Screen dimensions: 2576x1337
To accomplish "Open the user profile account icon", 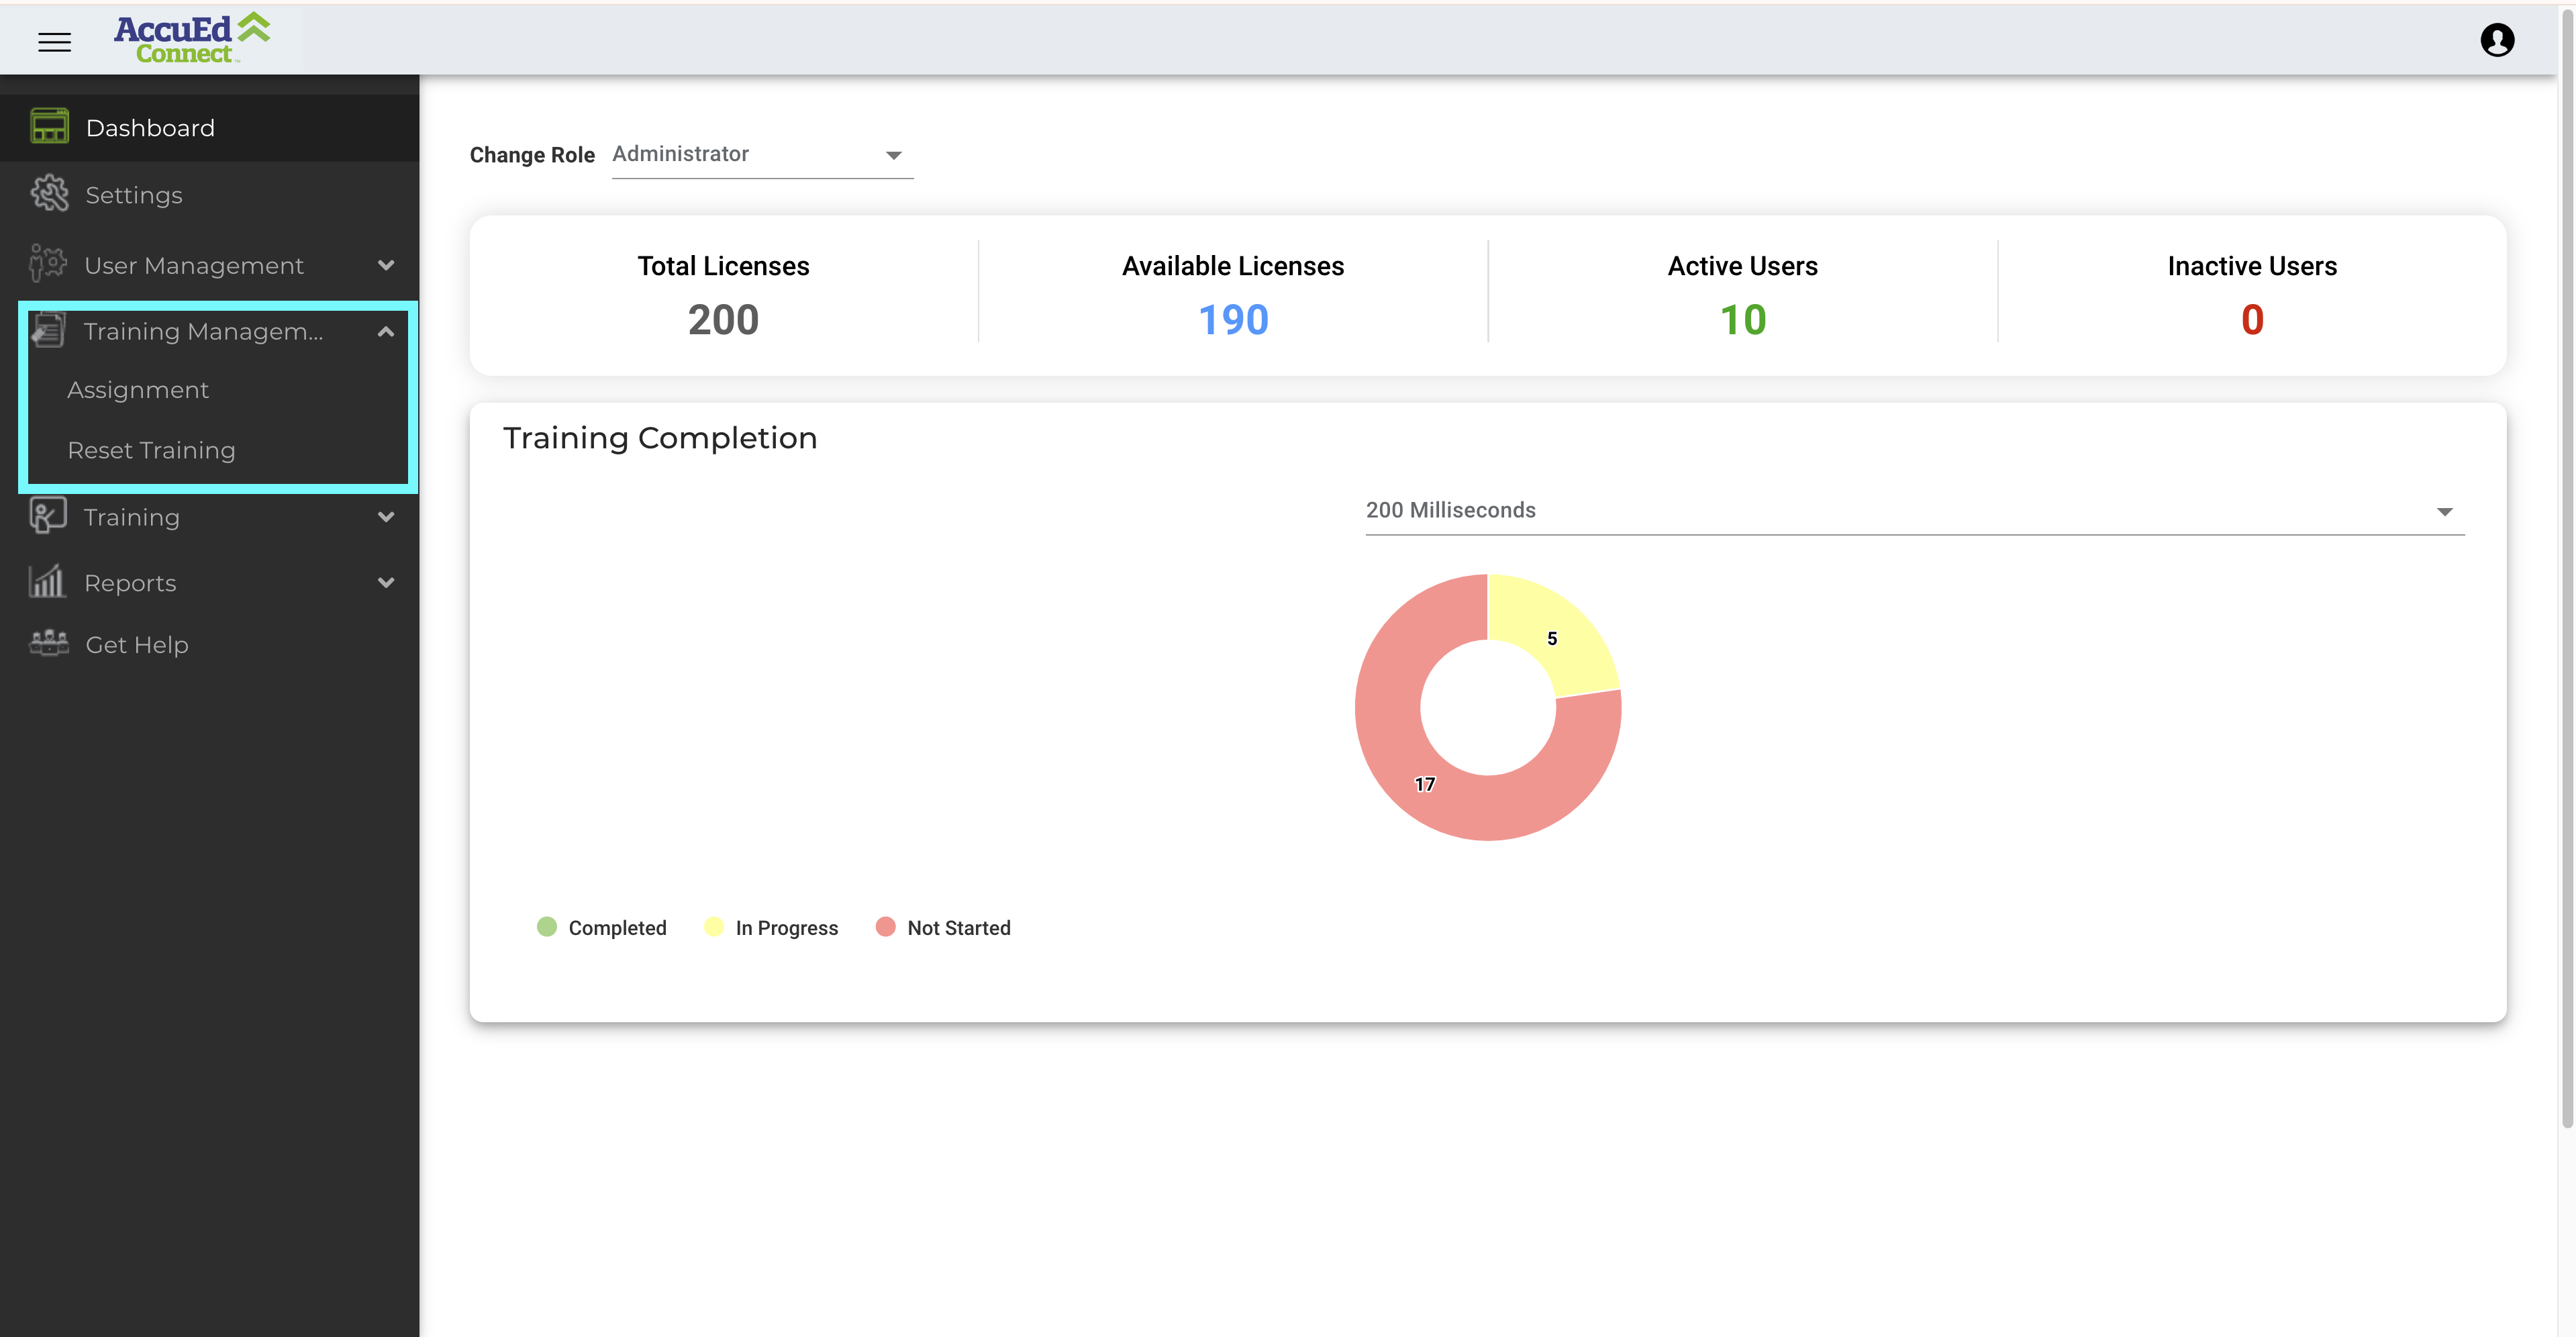I will [2497, 40].
